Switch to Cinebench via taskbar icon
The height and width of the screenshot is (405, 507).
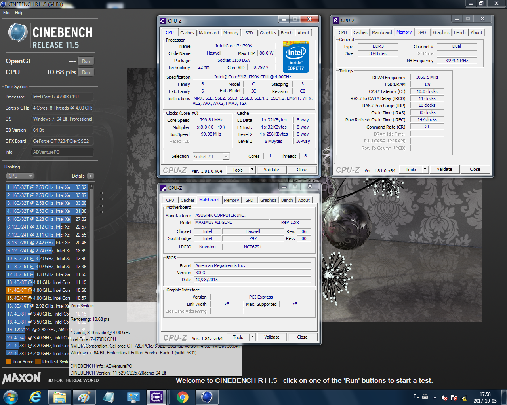207,397
